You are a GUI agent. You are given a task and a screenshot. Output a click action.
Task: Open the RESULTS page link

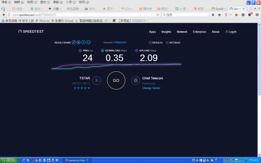(156, 43)
